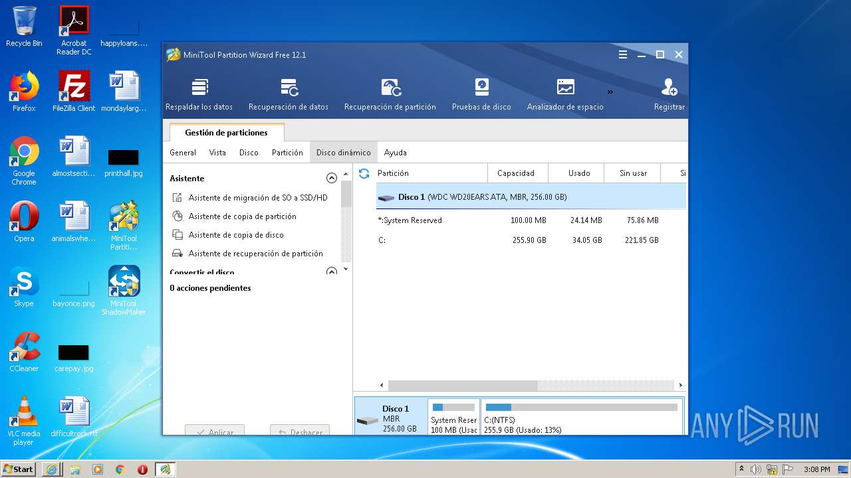Open CCleaner desktop shortcut

[24, 352]
